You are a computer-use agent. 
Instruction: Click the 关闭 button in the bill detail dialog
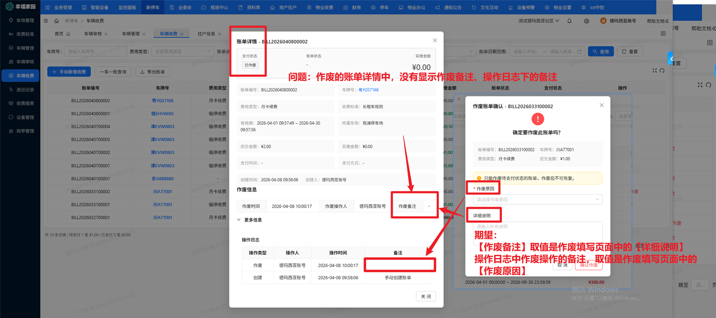coord(426,296)
